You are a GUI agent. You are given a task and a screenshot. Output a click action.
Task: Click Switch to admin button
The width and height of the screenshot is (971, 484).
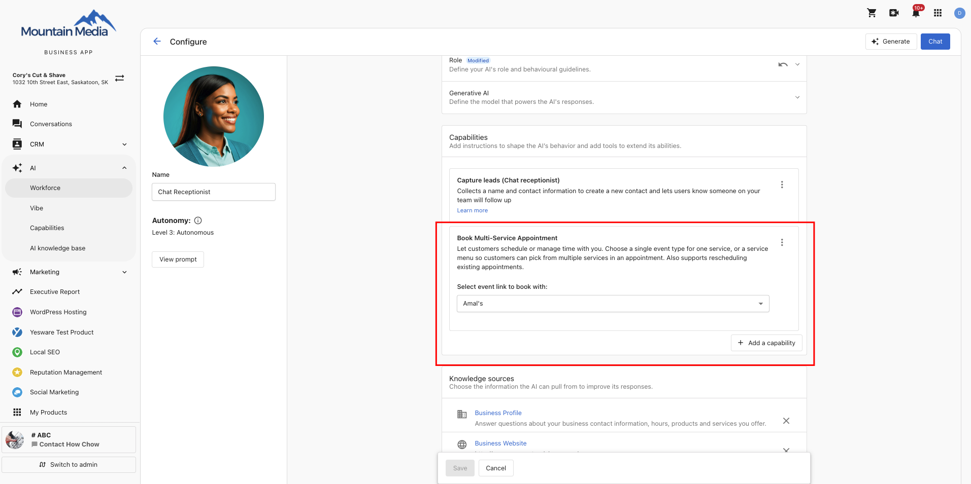tap(69, 465)
